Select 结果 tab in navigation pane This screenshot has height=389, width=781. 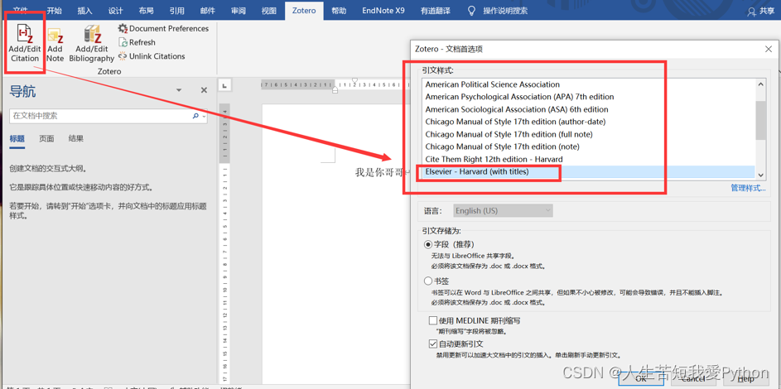pyautogui.click(x=75, y=139)
